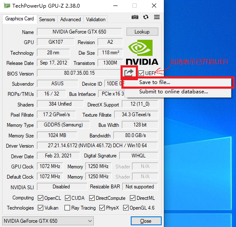Open the Advanced tab
The height and width of the screenshot is (227, 236).
tap(70, 20)
